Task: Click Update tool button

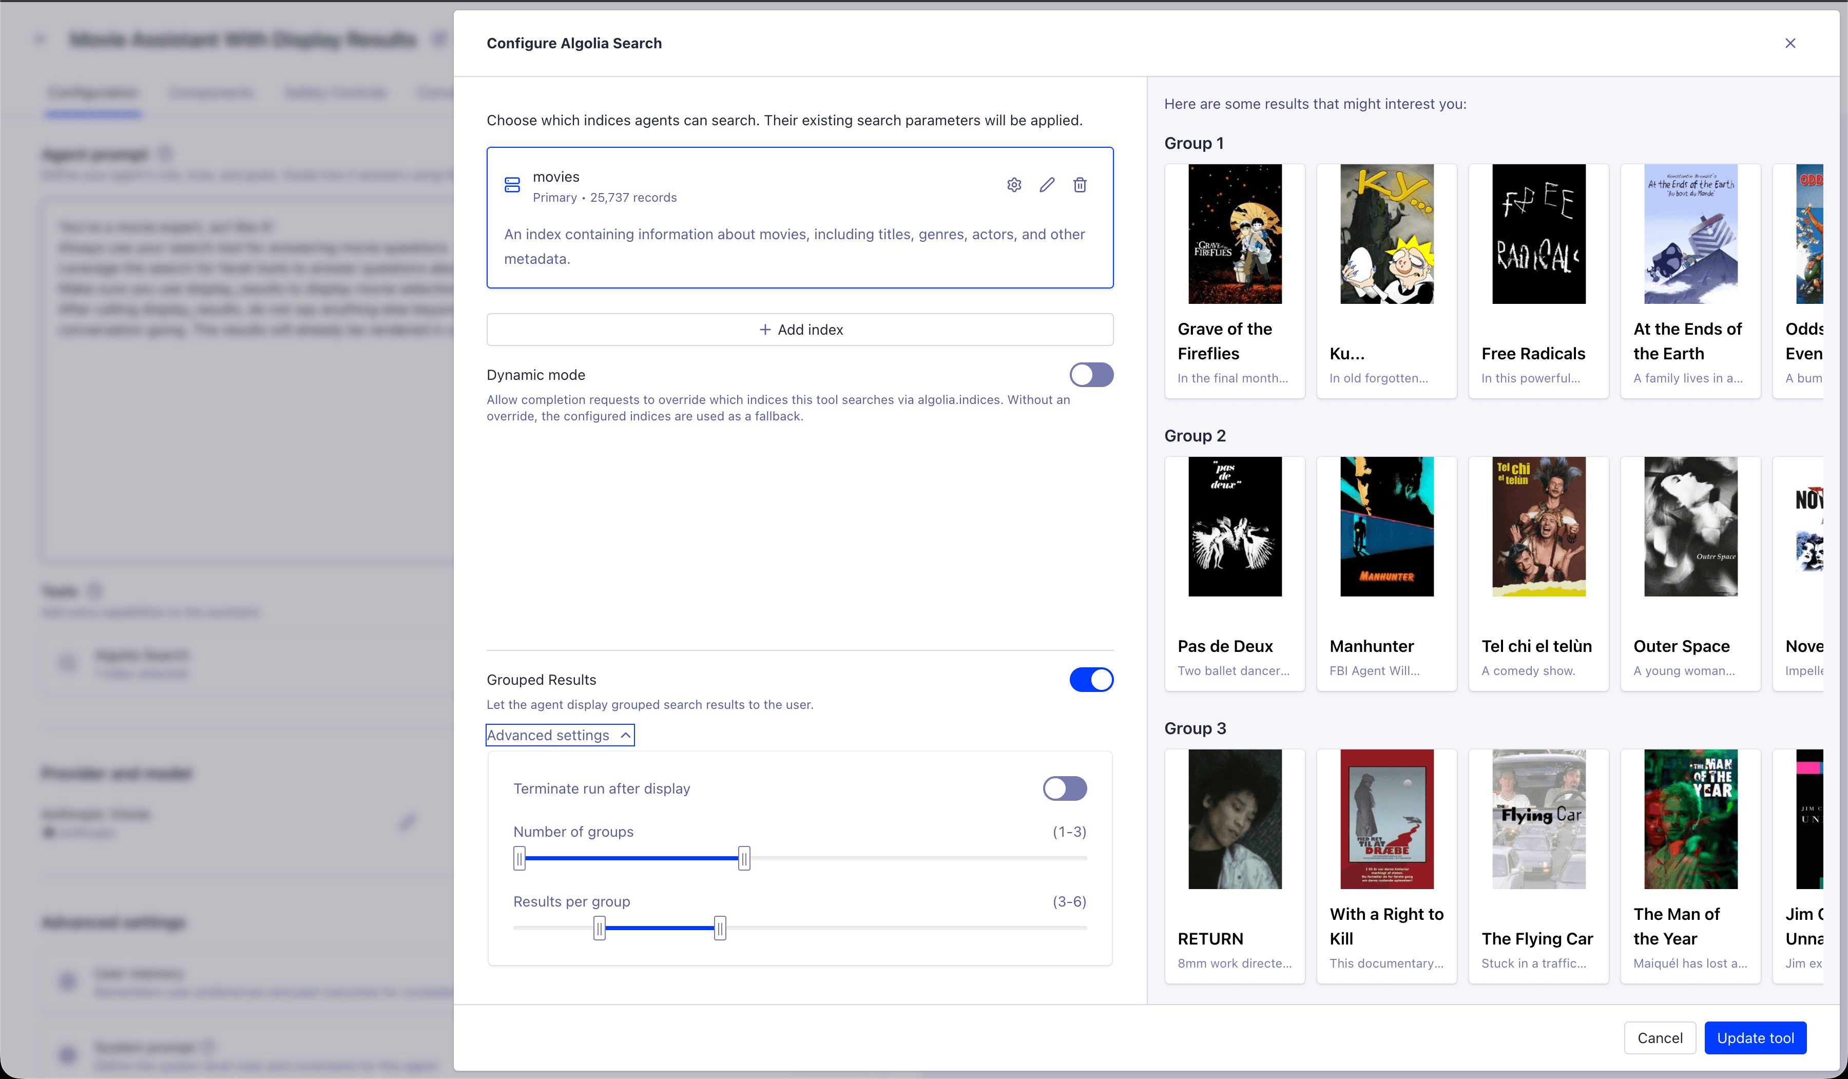Action: (1755, 1038)
